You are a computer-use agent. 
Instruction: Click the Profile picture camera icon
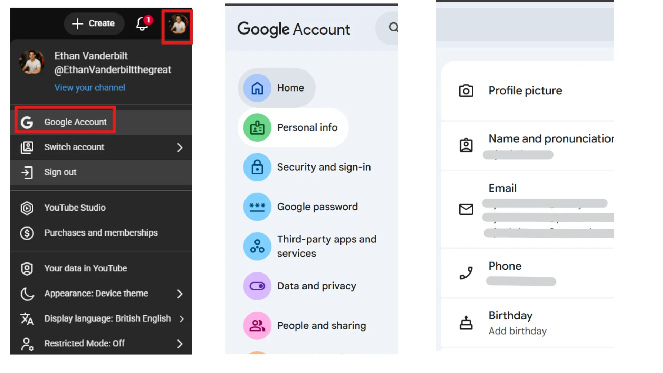tap(466, 91)
